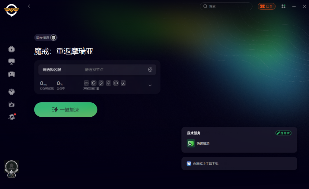Expand the acceleration details chevron
The width and height of the screenshot is (309, 189).
pos(150,85)
